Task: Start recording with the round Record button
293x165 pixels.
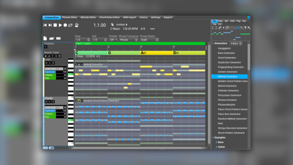Action: (x=65, y=25)
